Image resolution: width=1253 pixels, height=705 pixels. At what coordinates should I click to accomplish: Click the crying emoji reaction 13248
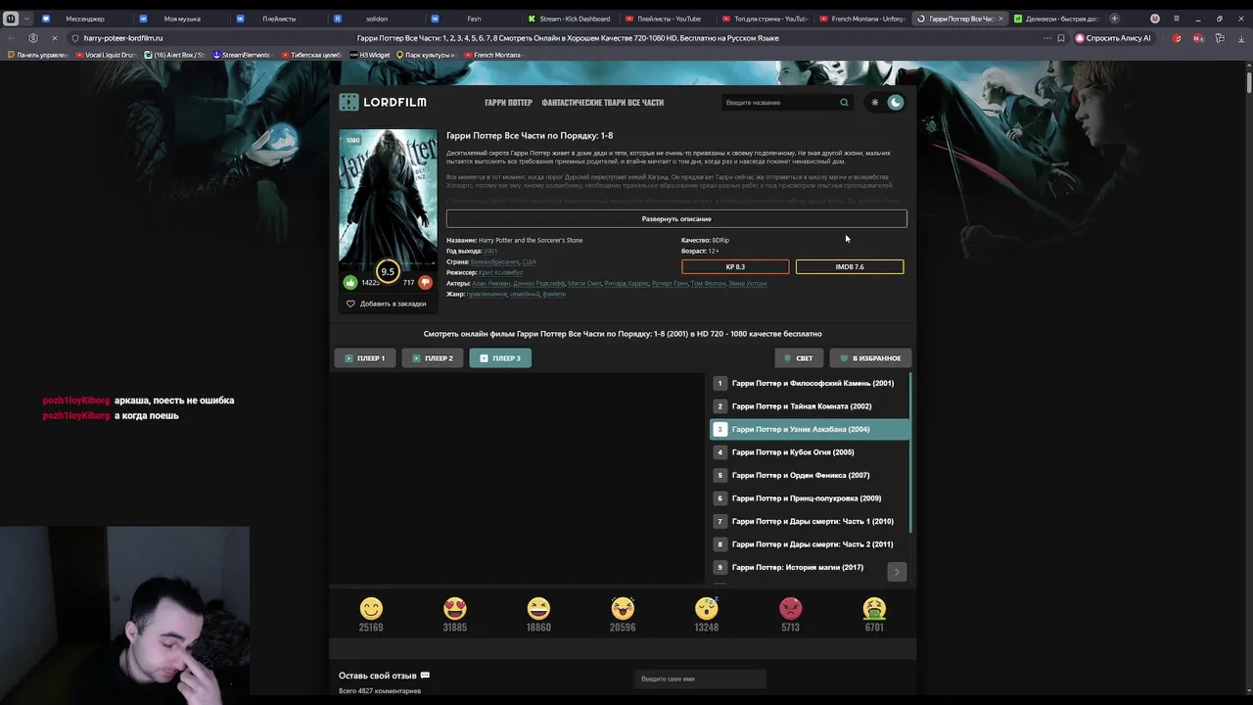[707, 609]
